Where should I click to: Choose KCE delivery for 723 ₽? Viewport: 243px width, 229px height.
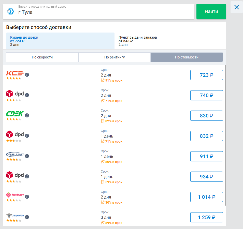206,75
